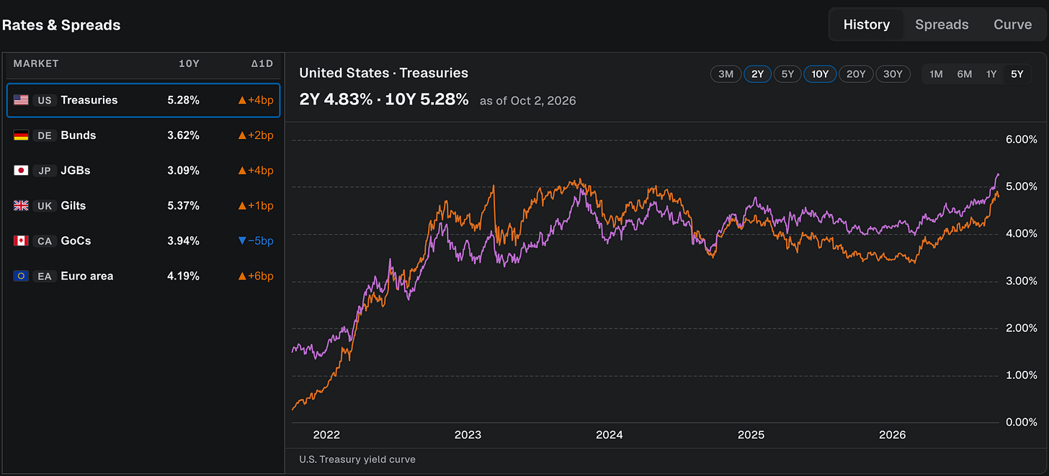Click the 6.00% y-axis label

(x=1021, y=139)
